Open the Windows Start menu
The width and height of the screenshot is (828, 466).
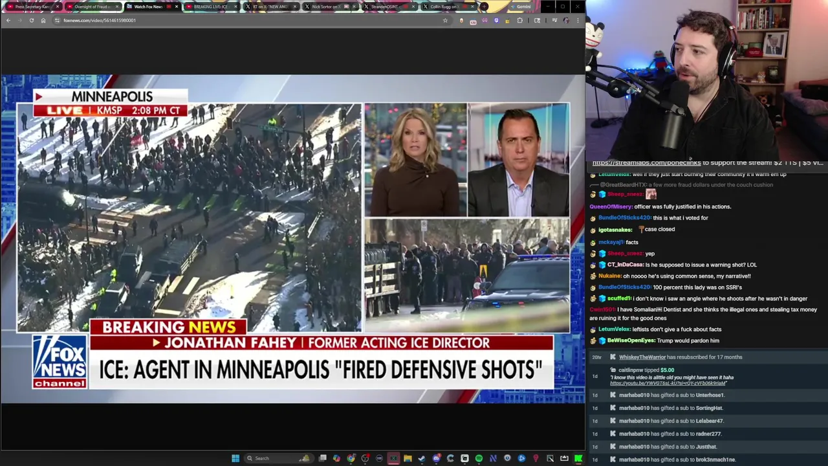click(236, 458)
